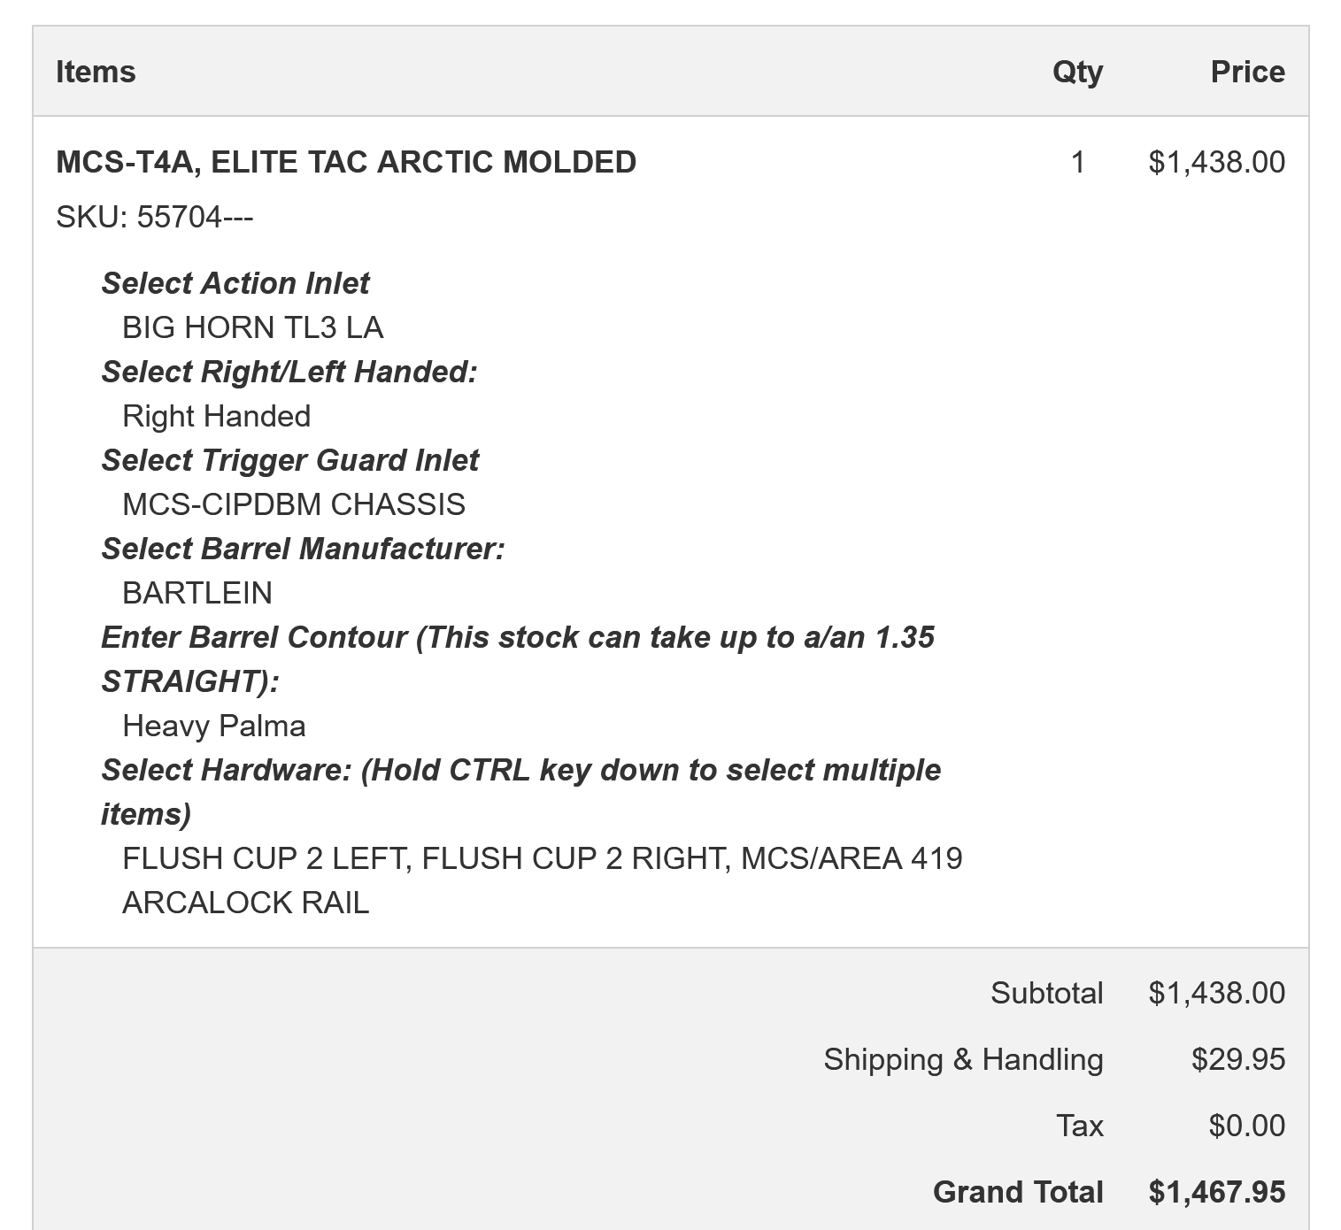The image size is (1341, 1230).
Task: Click the BARTLEIN value text
Action: tap(197, 593)
